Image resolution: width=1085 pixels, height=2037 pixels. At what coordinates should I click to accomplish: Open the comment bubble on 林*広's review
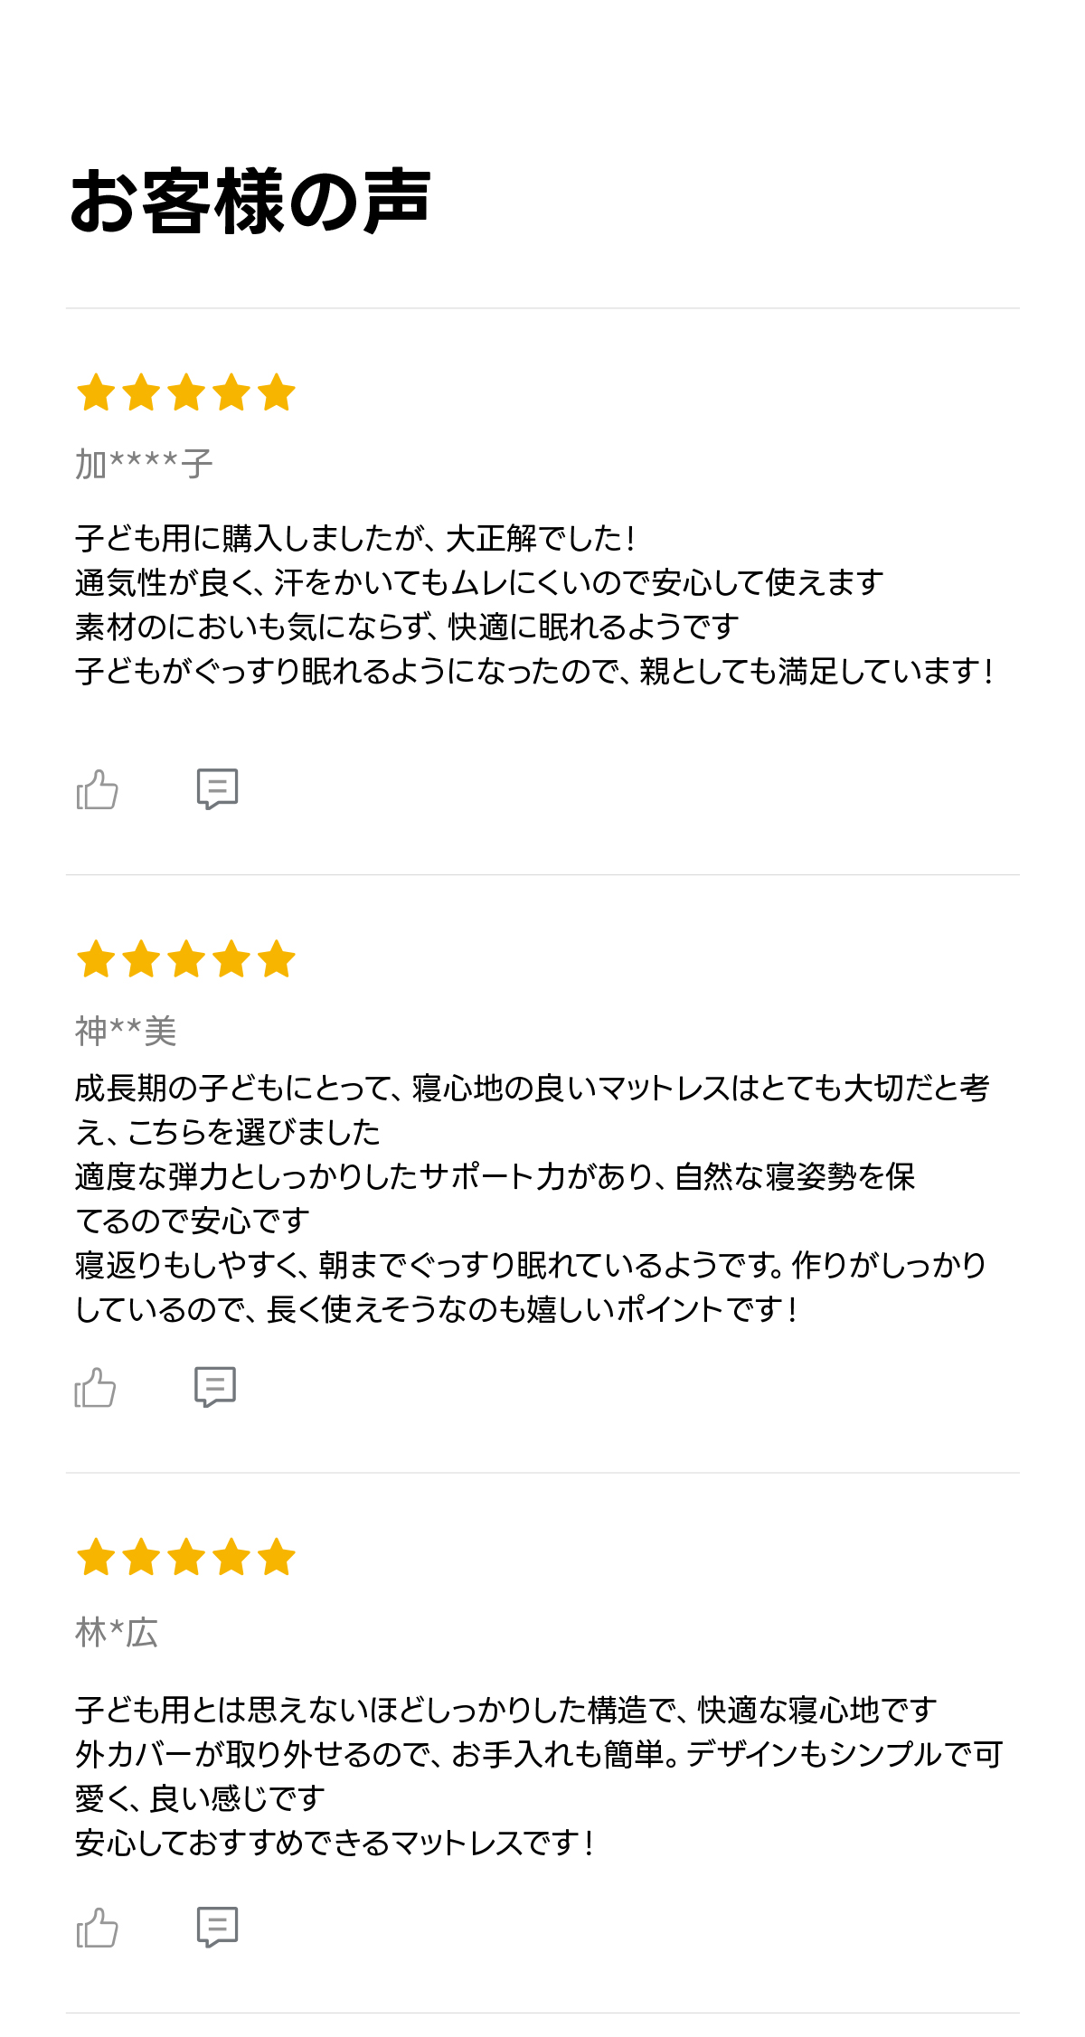[x=217, y=1927]
